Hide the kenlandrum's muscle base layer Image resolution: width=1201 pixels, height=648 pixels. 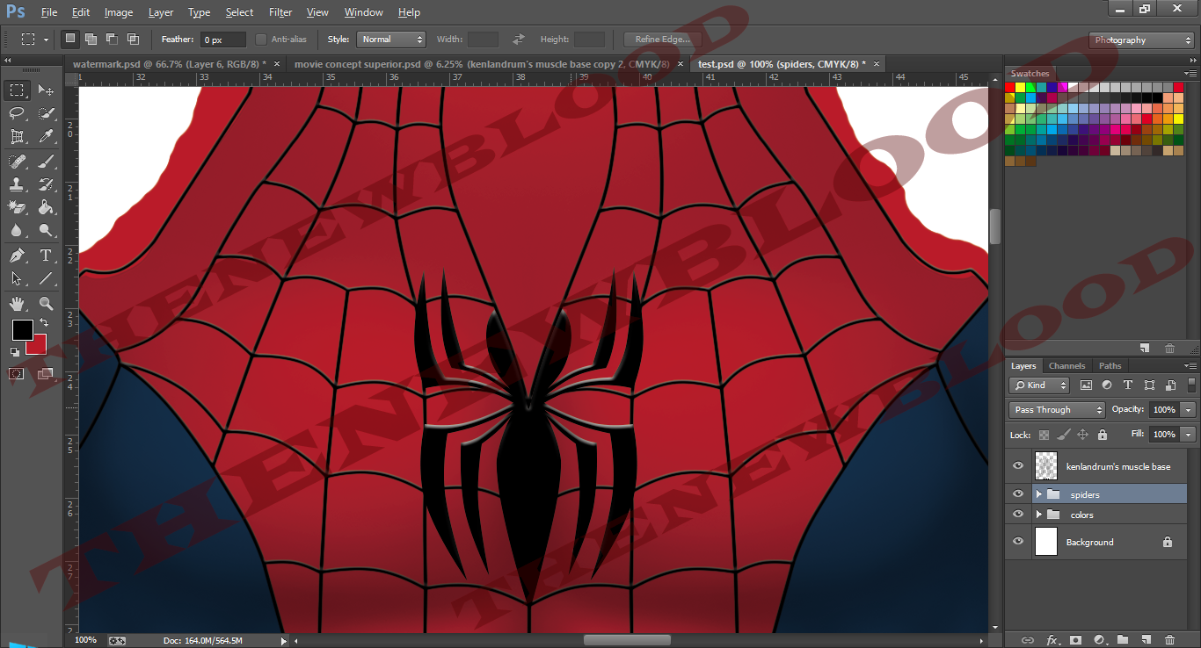click(x=1018, y=466)
